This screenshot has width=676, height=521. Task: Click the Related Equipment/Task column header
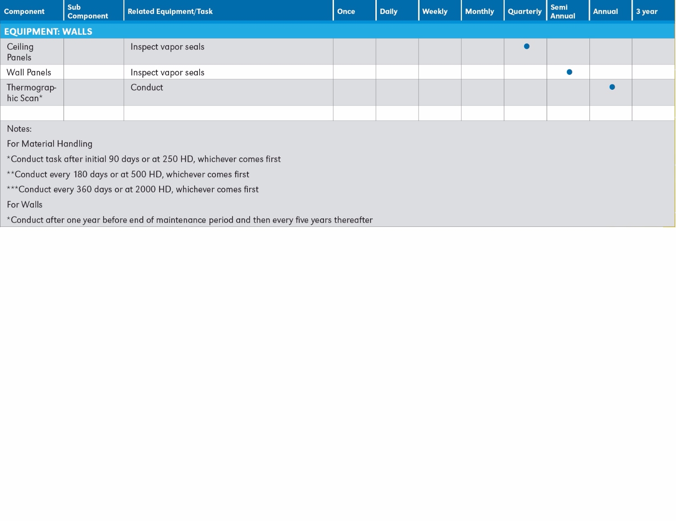(x=170, y=12)
